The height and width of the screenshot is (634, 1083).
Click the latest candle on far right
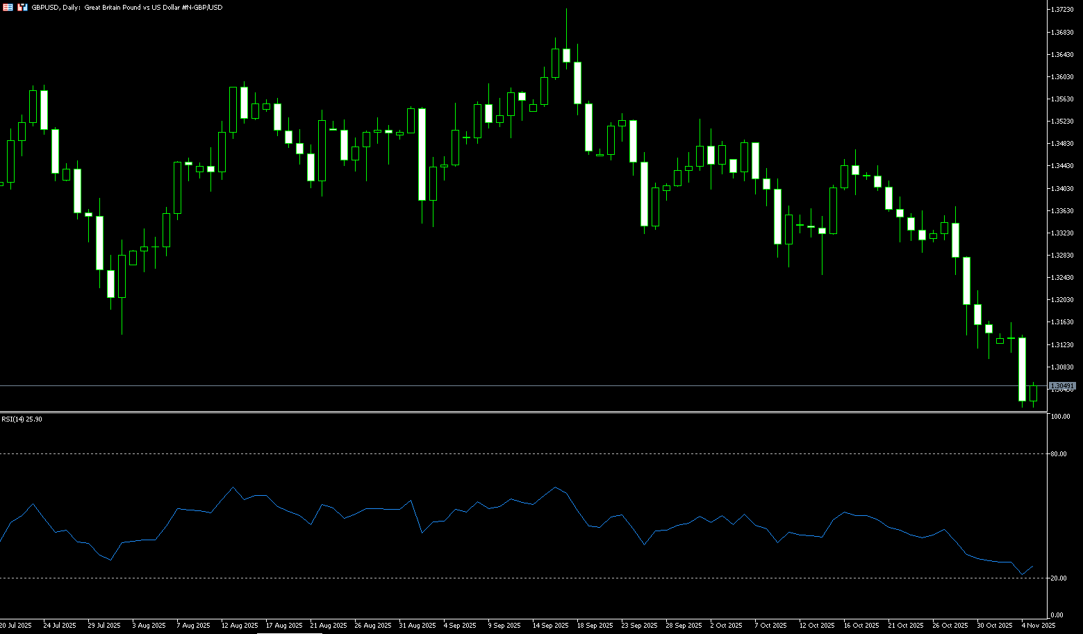1033,394
